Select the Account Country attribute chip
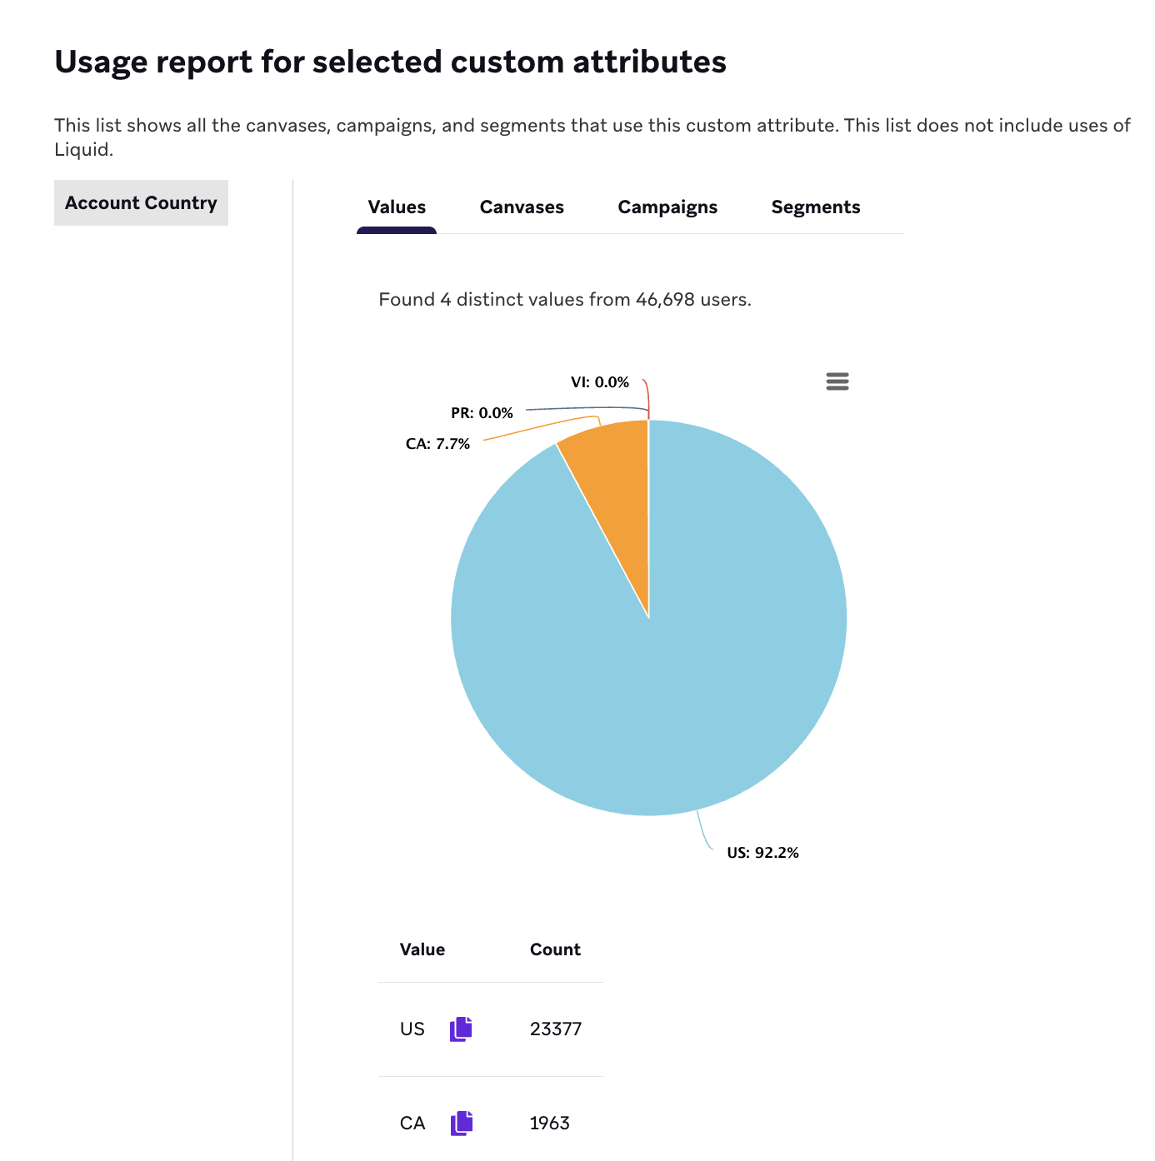The height and width of the screenshot is (1161, 1155). 141,202
